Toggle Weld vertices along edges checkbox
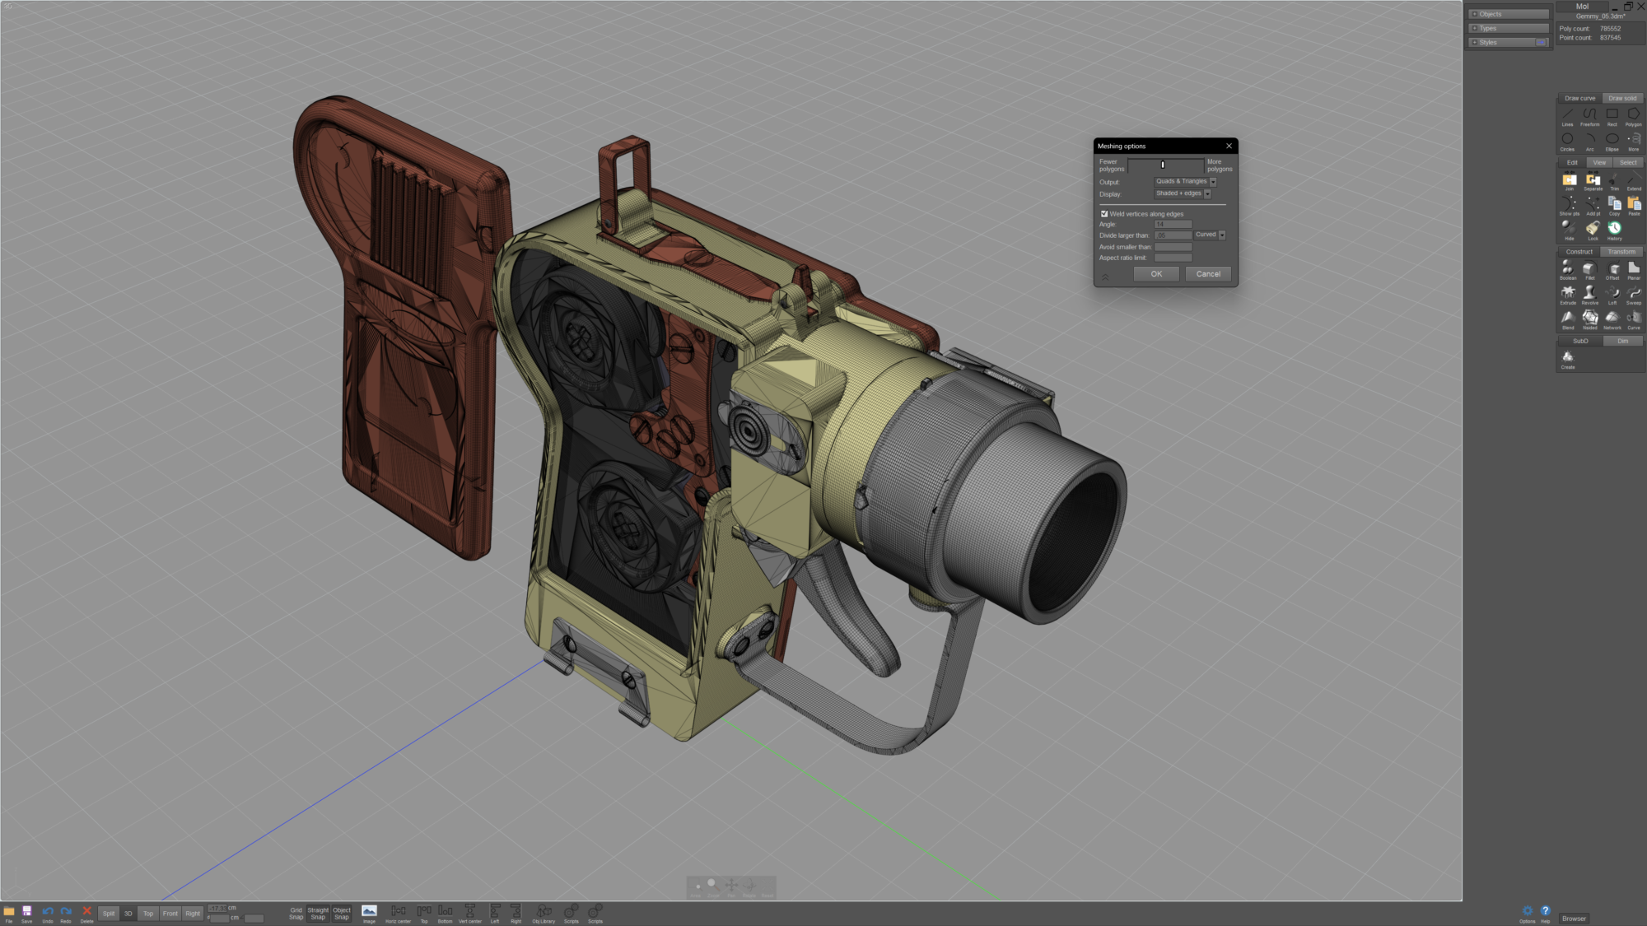This screenshot has width=1647, height=926. tap(1104, 214)
